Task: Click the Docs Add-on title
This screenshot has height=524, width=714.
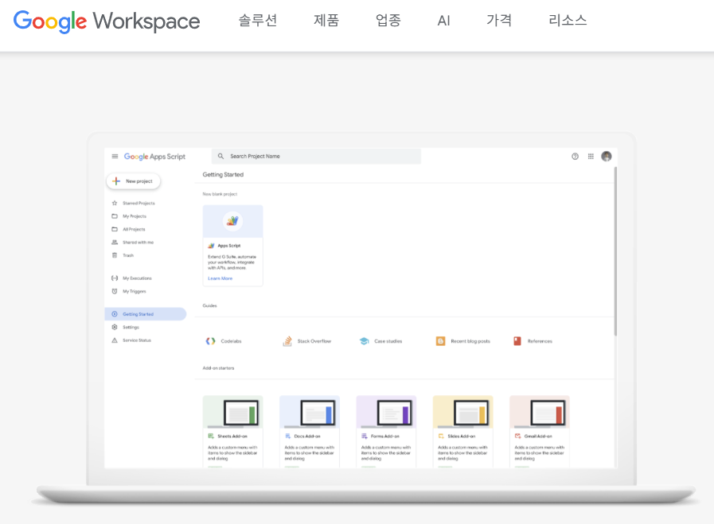Action: point(307,437)
